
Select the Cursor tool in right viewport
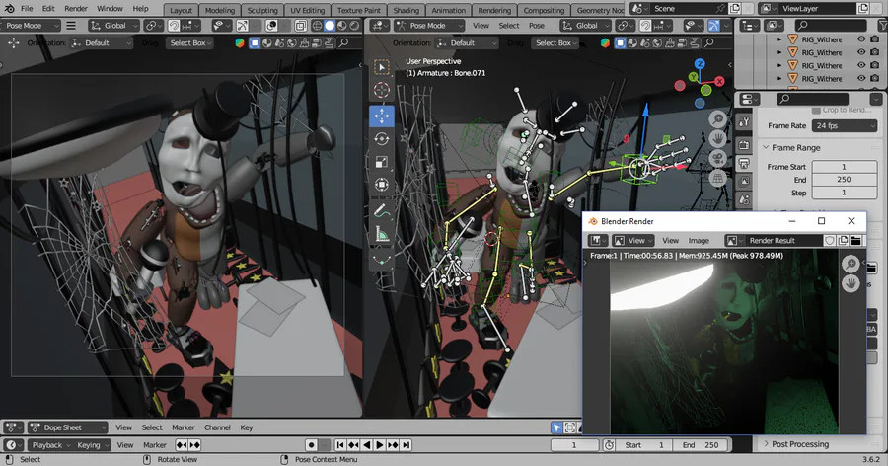coord(382,90)
